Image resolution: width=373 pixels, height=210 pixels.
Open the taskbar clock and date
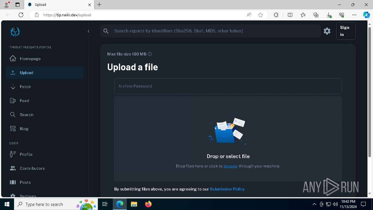click(348, 204)
